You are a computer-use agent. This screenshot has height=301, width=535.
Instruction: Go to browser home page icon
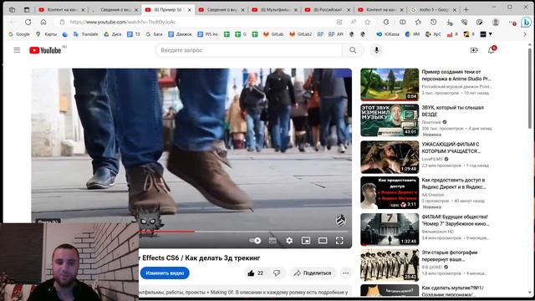pyautogui.click(x=43, y=23)
